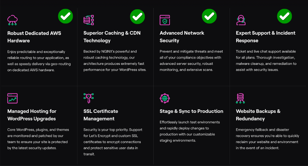Select the Advanced Network Security heading

[x=182, y=37]
